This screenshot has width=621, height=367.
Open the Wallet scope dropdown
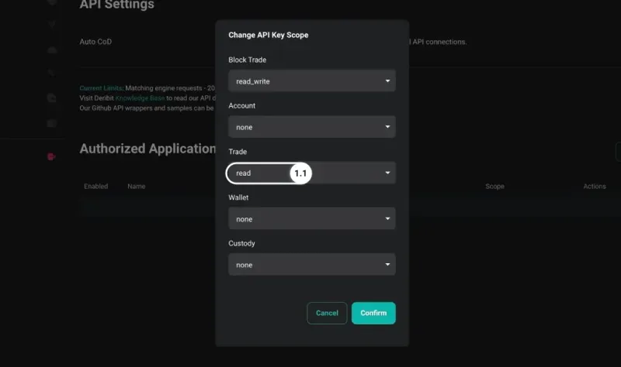(x=312, y=218)
